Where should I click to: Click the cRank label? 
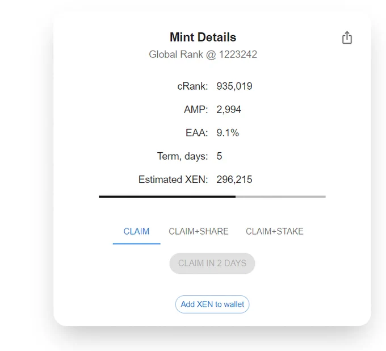(192, 86)
